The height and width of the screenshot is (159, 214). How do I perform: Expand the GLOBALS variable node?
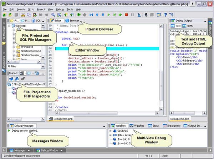click(110, 131)
